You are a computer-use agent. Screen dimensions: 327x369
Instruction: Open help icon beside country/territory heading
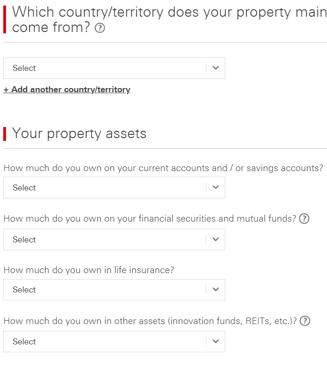click(100, 28)
